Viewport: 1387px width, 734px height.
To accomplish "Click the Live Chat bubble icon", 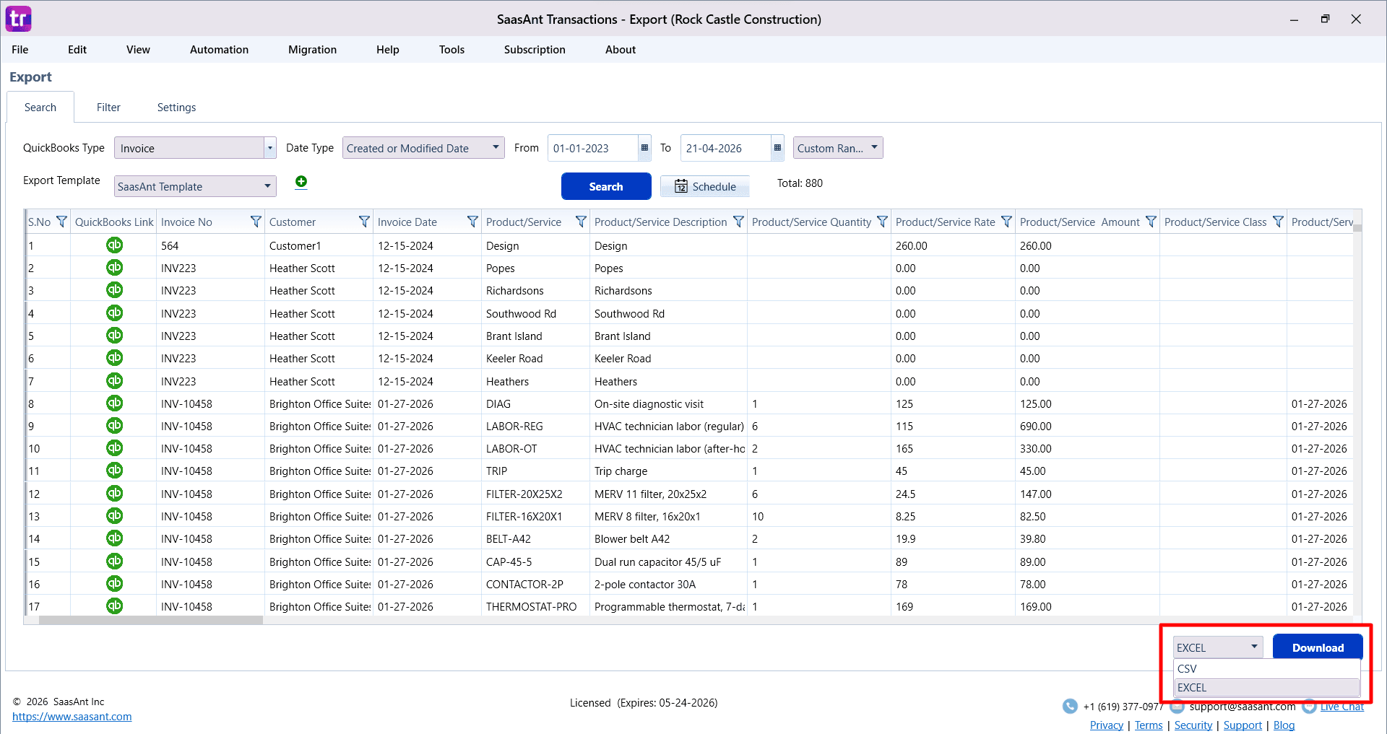I will click(x=1309, y=707).
